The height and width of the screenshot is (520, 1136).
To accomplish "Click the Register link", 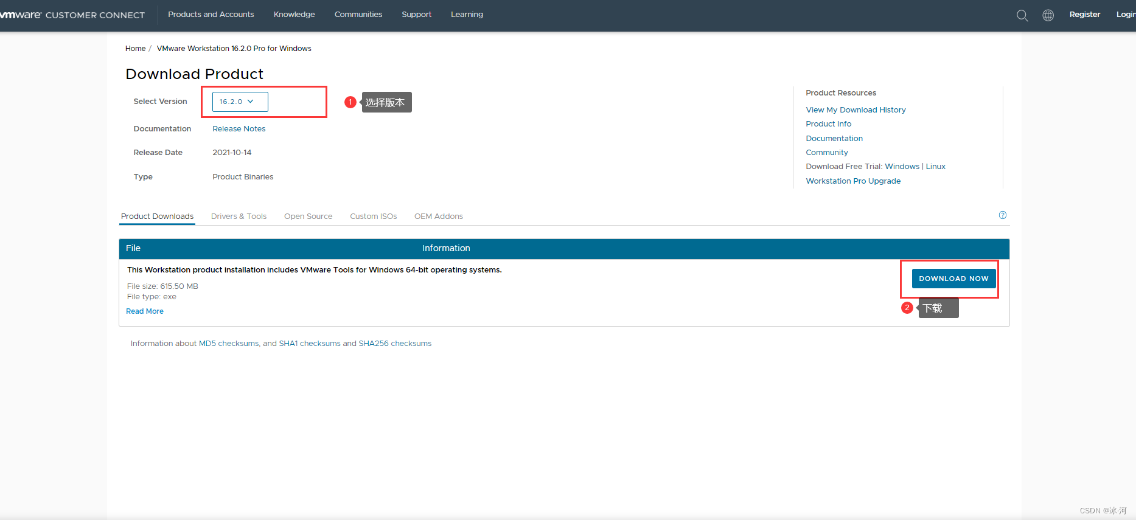I will coord(1084,15).
